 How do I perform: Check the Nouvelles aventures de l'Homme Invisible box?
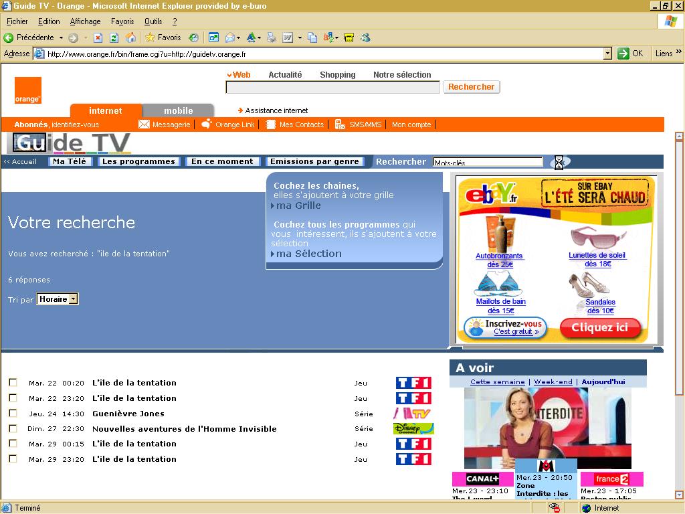coord(13,428)
